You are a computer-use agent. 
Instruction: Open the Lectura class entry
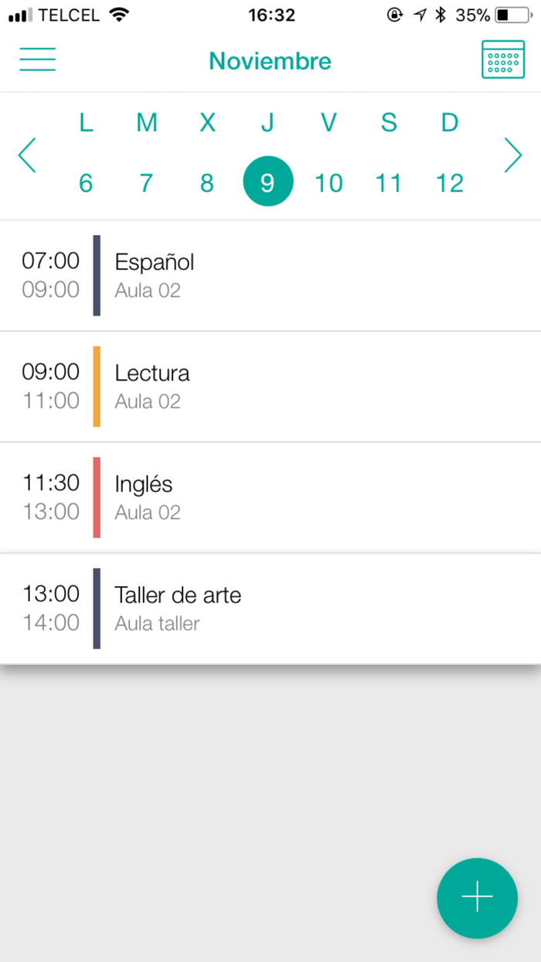tap(270, 386)
